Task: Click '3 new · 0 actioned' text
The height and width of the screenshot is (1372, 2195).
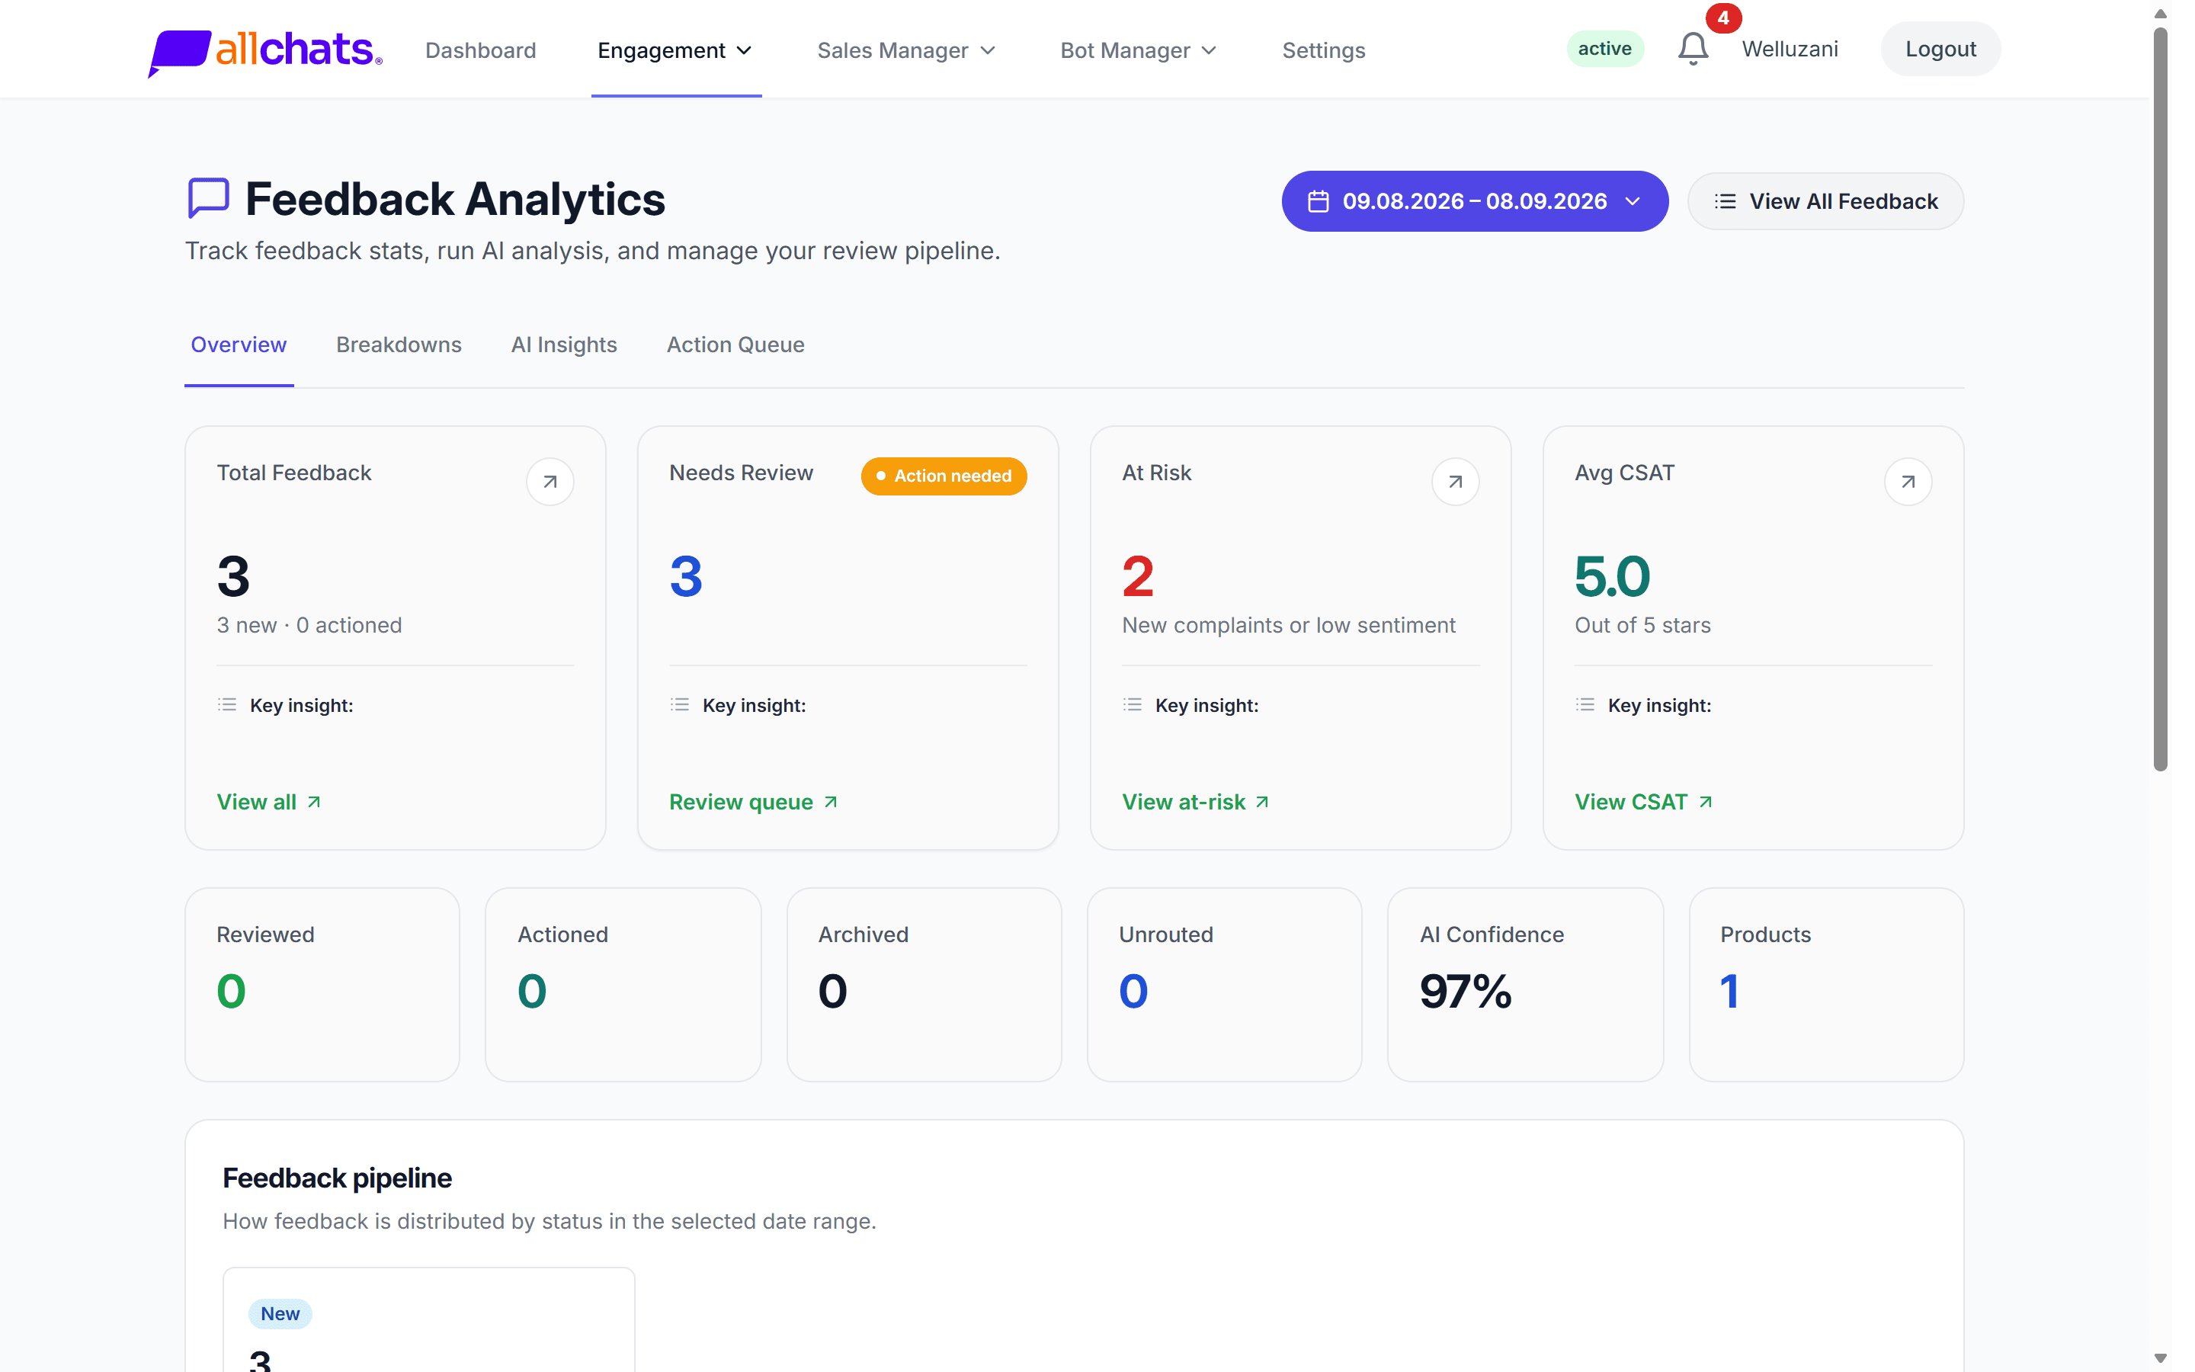Action: point(309,625)
